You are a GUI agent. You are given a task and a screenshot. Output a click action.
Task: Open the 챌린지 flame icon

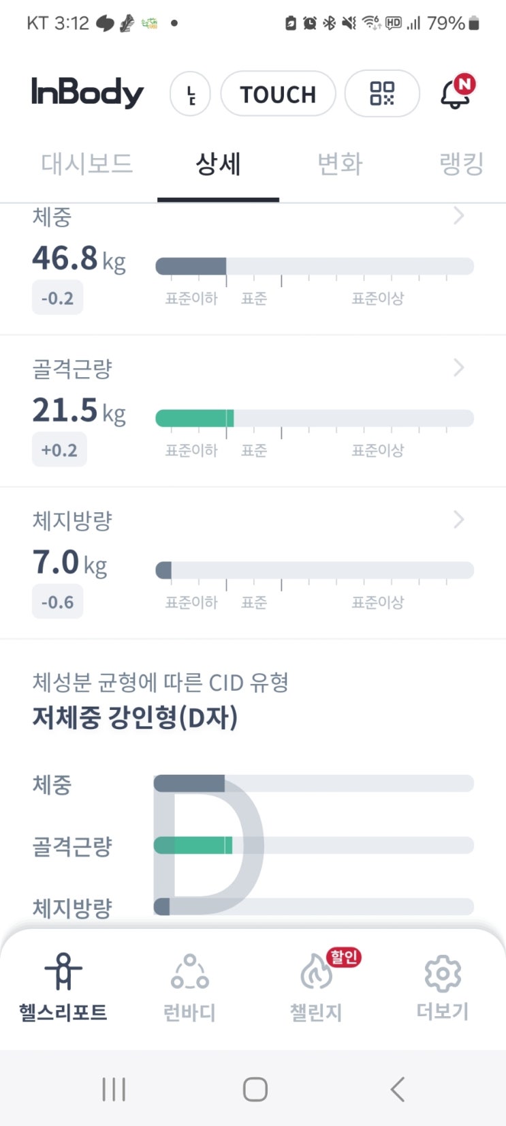pyautogui.click(x=316, y=972)
